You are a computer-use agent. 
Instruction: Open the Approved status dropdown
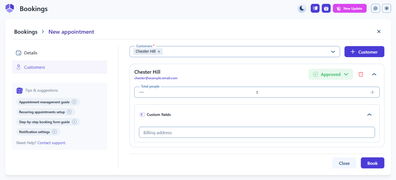pos(331,74)
